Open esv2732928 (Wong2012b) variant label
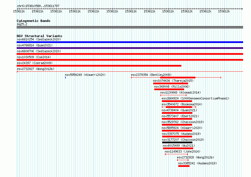Image resolution: width=251 pixels, height=177 pixels. tap(195, 157)
